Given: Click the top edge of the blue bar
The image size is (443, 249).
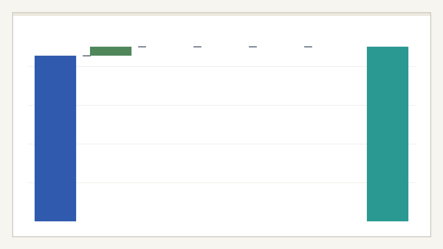Looking at the screenshot, I should click(x=55, y=56).
